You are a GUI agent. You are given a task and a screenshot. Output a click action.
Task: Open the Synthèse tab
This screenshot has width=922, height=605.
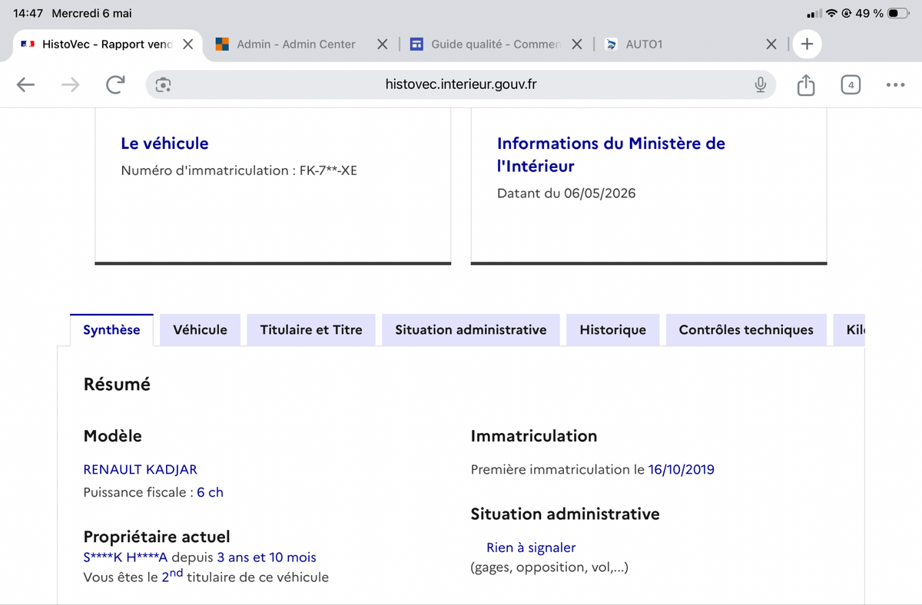click(x=111, y=330)
